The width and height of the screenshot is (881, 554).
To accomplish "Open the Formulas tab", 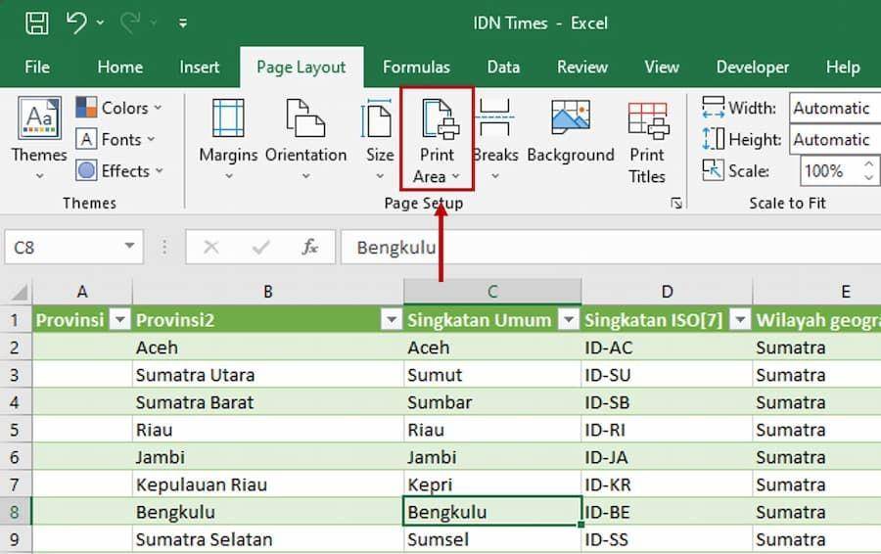I will 416,67.
